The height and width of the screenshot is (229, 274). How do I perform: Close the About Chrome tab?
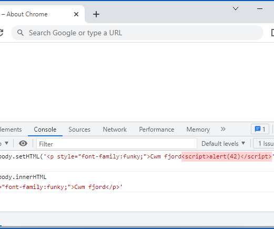pos(76,14)
